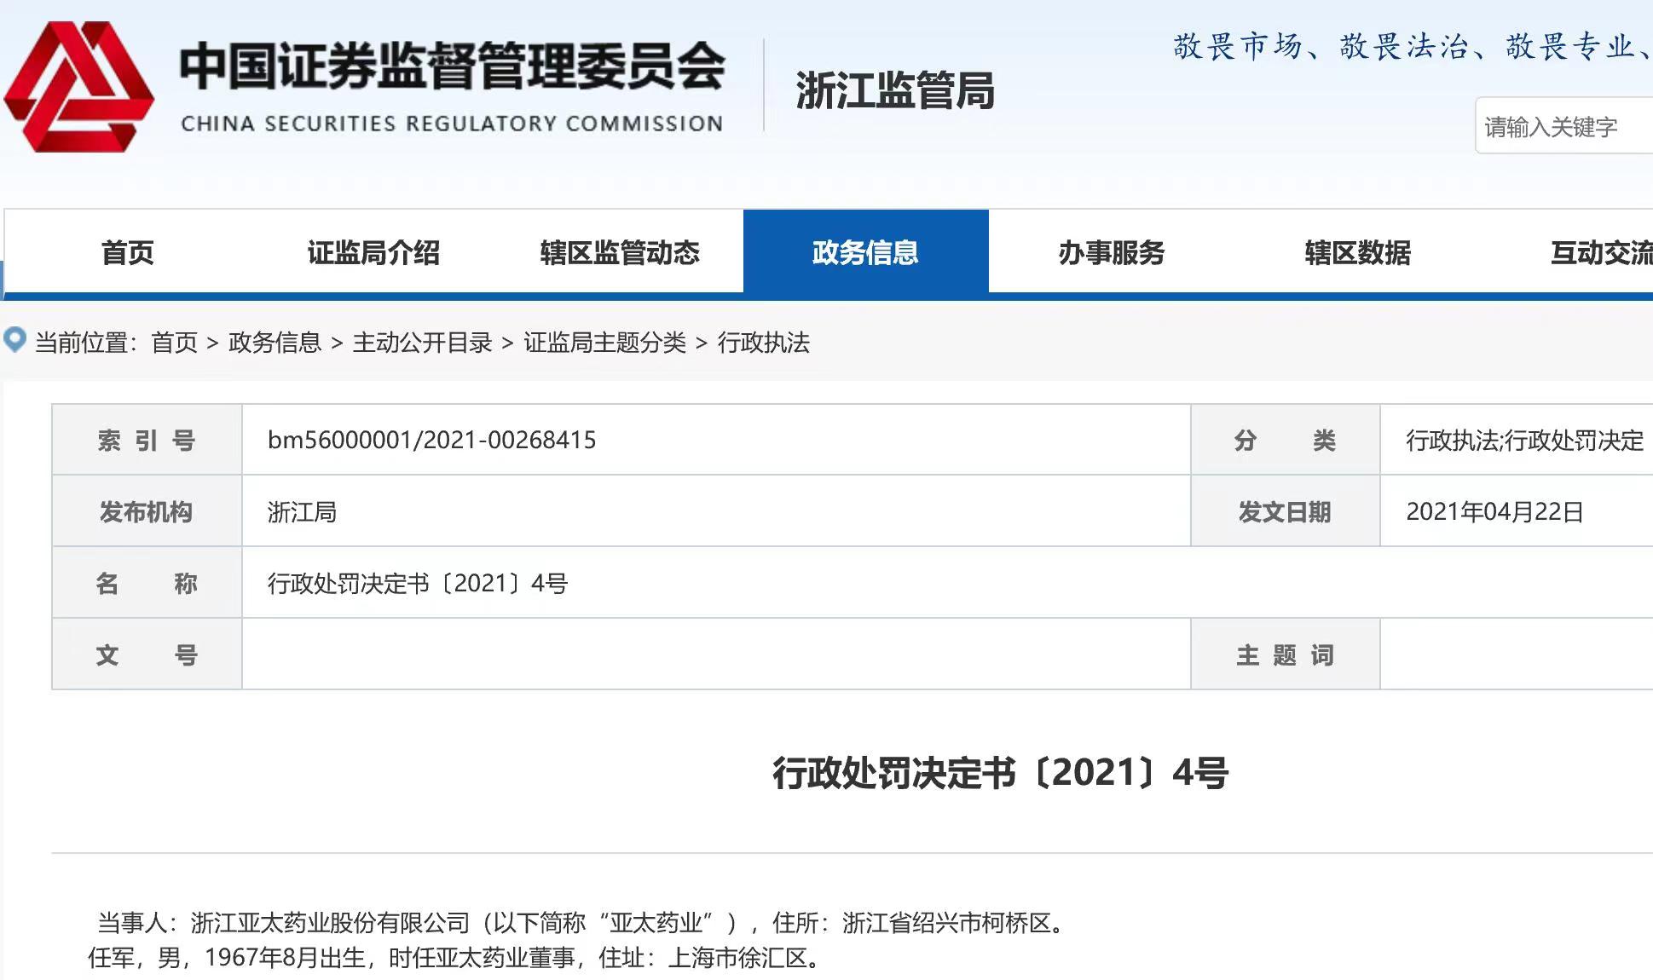1653x980 pixels.
Task: Click 主动公开目录 breadcrumb link
Action: click(422, 343)
